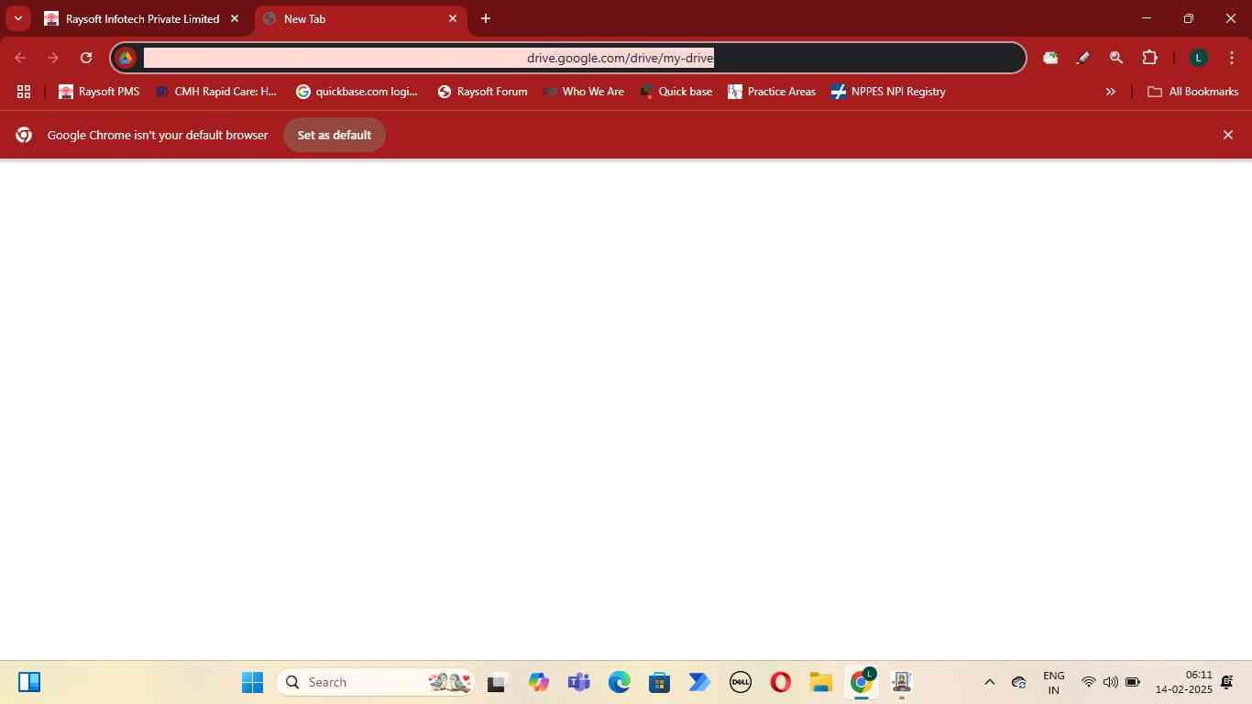Open the NPPES NPI Registry bookmark
Image resolution: width=1252 pixels, height=704 pixels.
[x=887, y=92]
